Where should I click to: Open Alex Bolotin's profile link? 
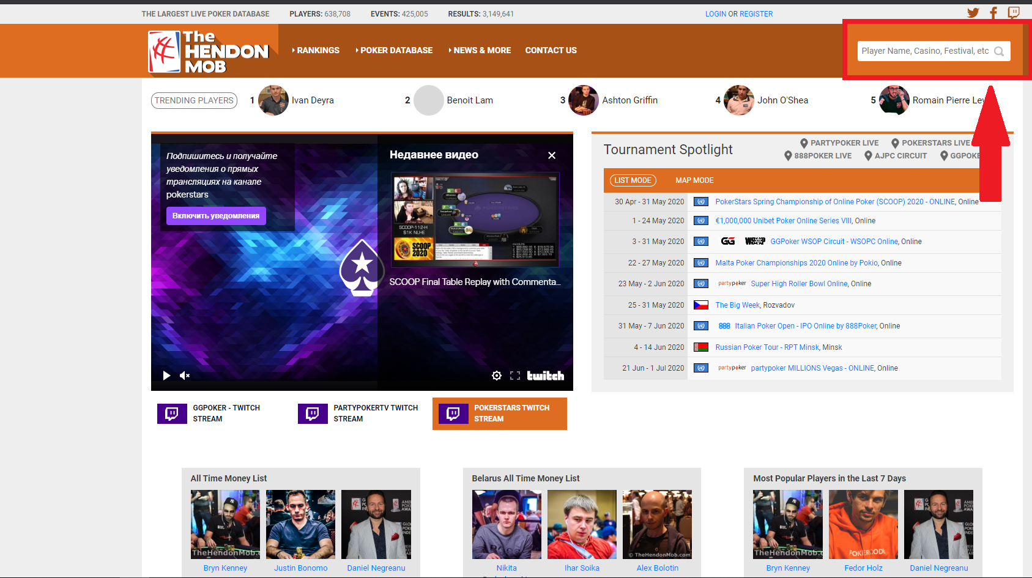(657, 568)
